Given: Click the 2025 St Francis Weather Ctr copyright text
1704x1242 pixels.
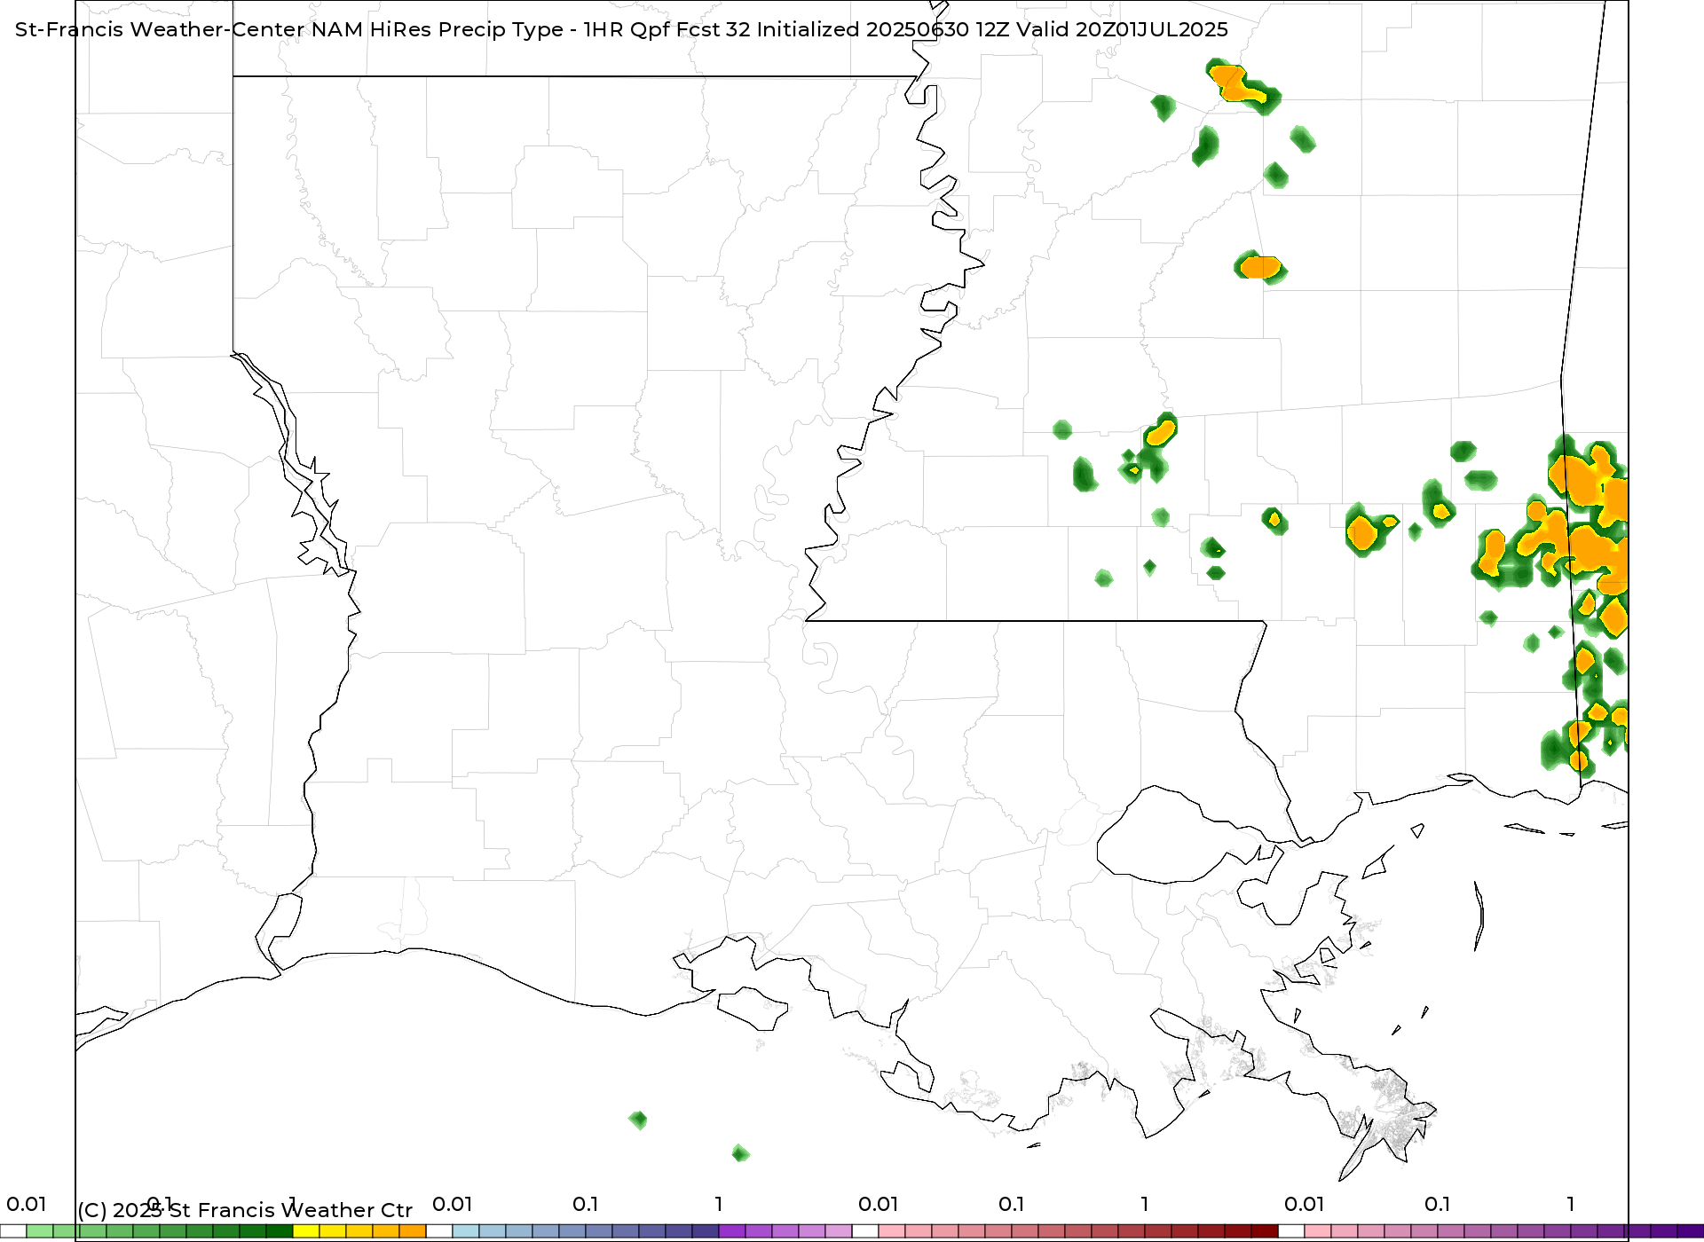Looking at the screenshot, I should pos(245,1210).
